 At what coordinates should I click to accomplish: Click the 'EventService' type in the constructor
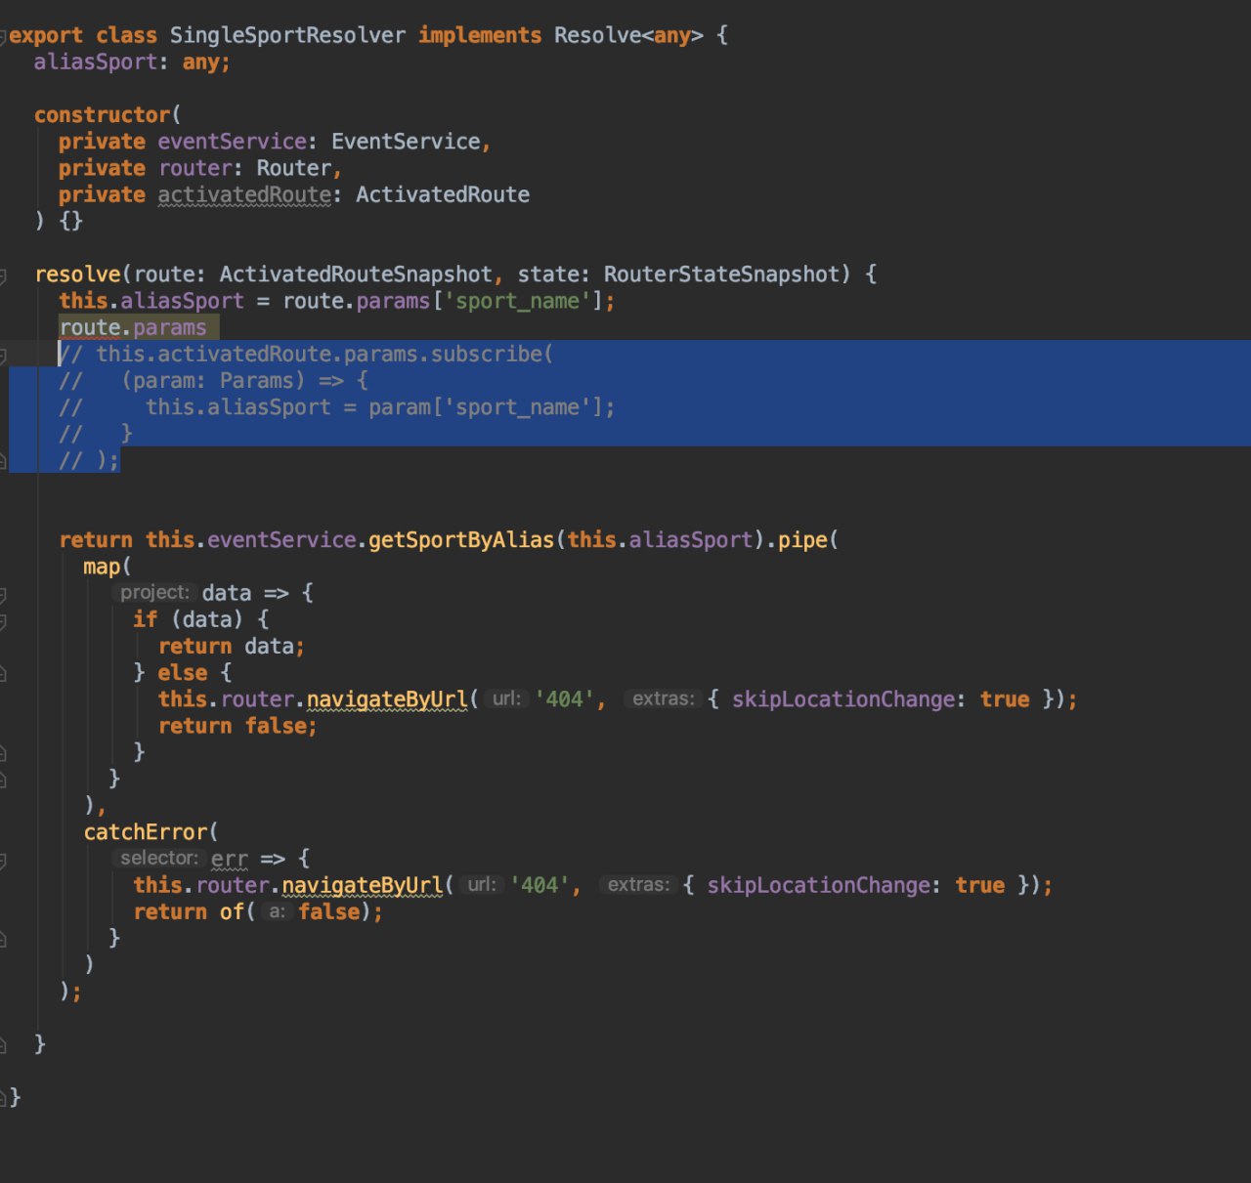pyautogui.click(x=406, y=142)
